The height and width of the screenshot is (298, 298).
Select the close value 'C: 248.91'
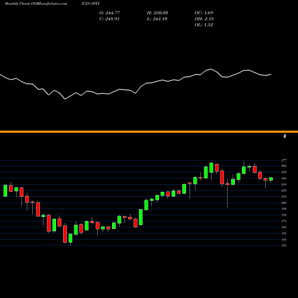[x=109, y=18]
